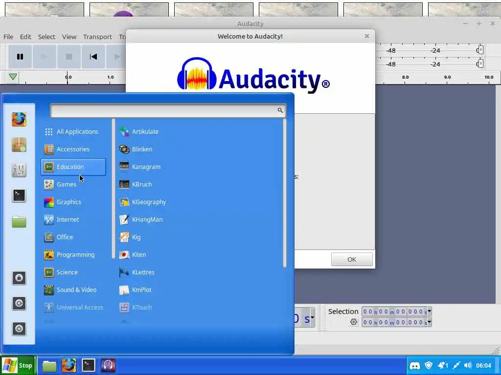The height and width of the screenshot is (375, 501).
Task: Select the Universal Access category
Action: [73, 307]
